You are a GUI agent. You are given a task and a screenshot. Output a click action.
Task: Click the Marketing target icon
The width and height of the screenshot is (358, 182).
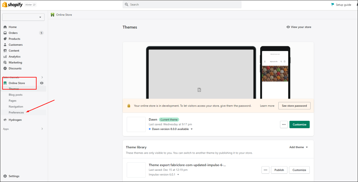tap(5, 62)
